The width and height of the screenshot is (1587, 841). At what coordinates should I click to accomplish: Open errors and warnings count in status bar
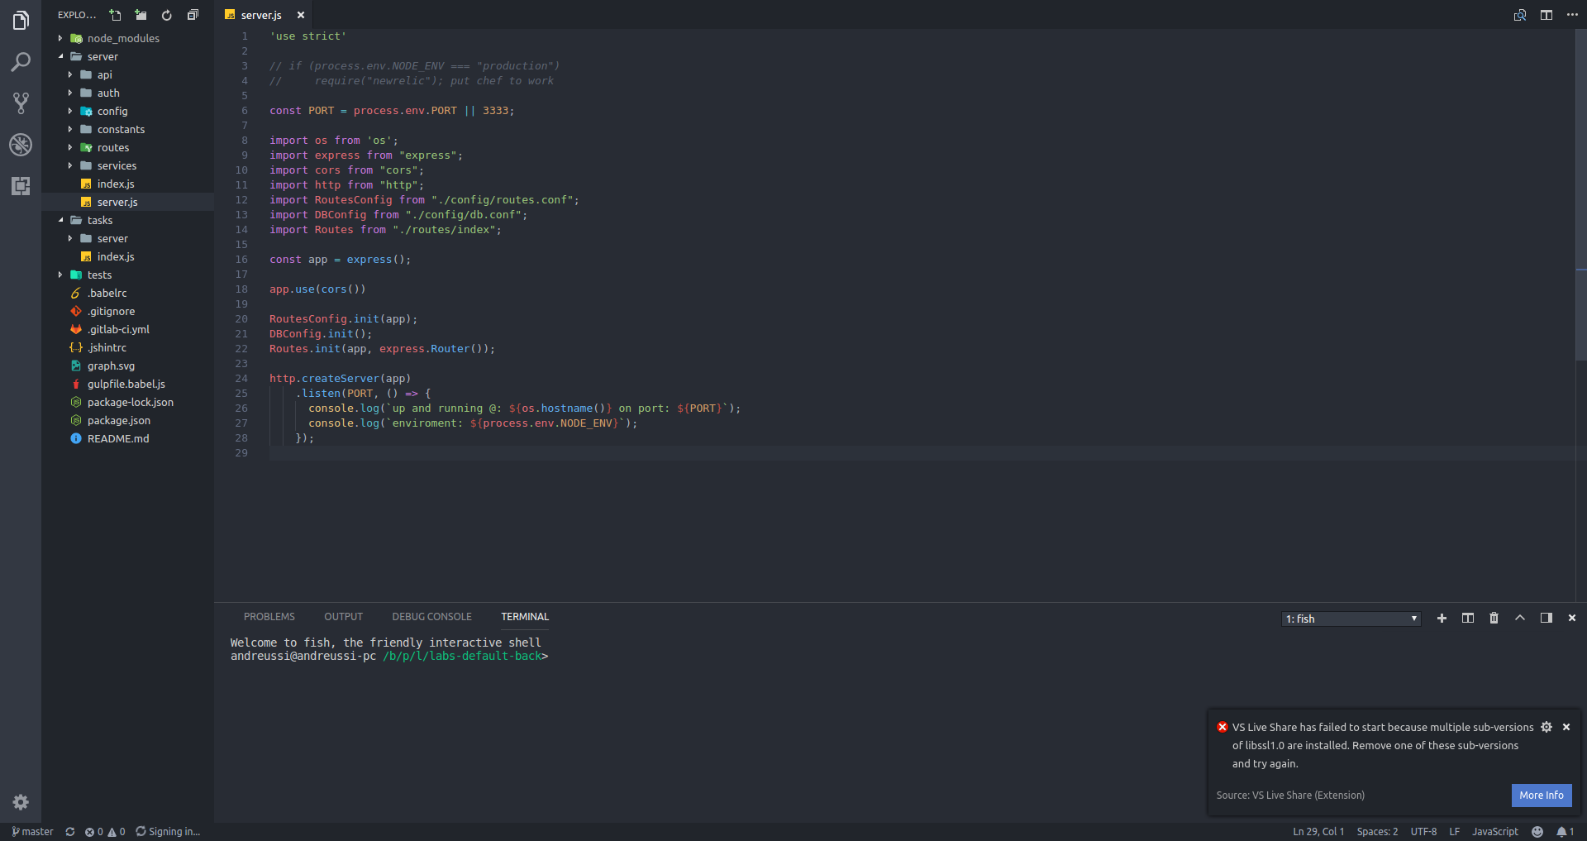click(x=105, y=832)
